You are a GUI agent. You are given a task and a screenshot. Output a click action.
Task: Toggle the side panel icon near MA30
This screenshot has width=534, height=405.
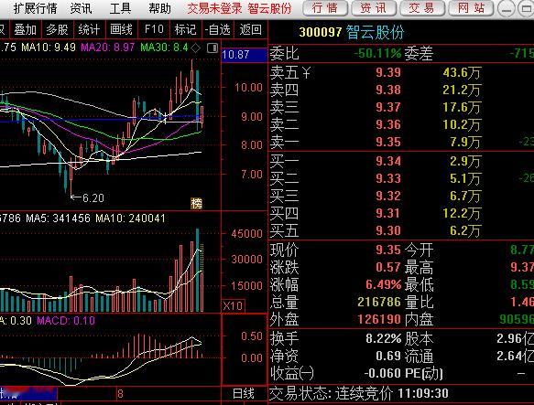point(213,48)
